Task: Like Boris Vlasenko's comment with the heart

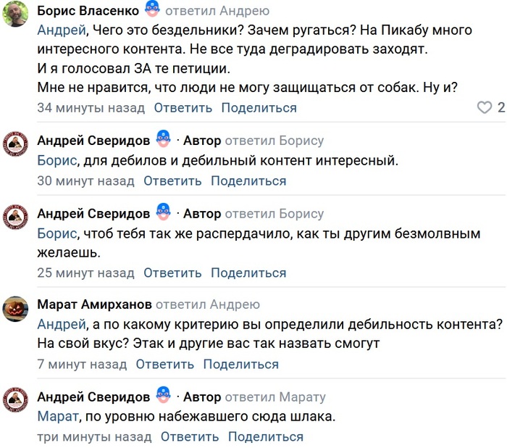Action: click(x=485, y=108)
